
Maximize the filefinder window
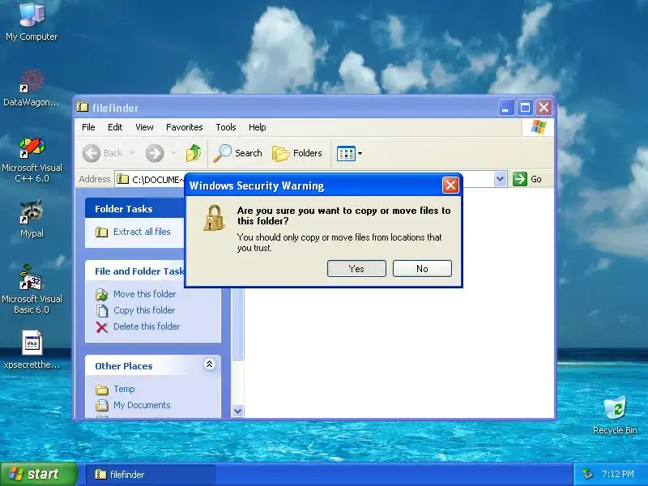point(525,108)
